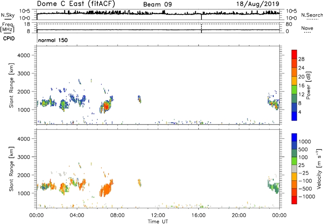Click the blue bottom of power color bar
Viewport: 323px width, 224px height.
pos(294,116)
